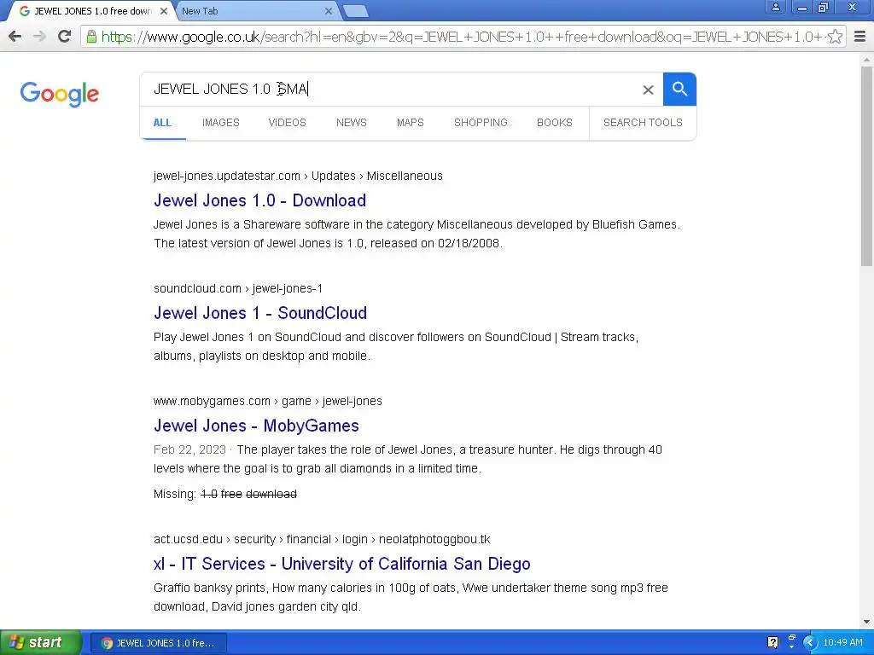Image resolution: width=874 pixels, height=655 pixels.
Task: Switch to MAPS results
Action: (x=411, y=123)
